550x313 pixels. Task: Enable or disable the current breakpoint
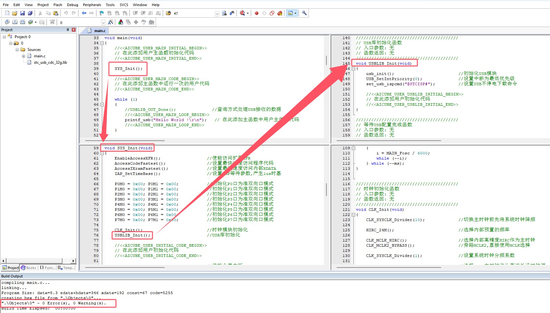click(264, 13)
